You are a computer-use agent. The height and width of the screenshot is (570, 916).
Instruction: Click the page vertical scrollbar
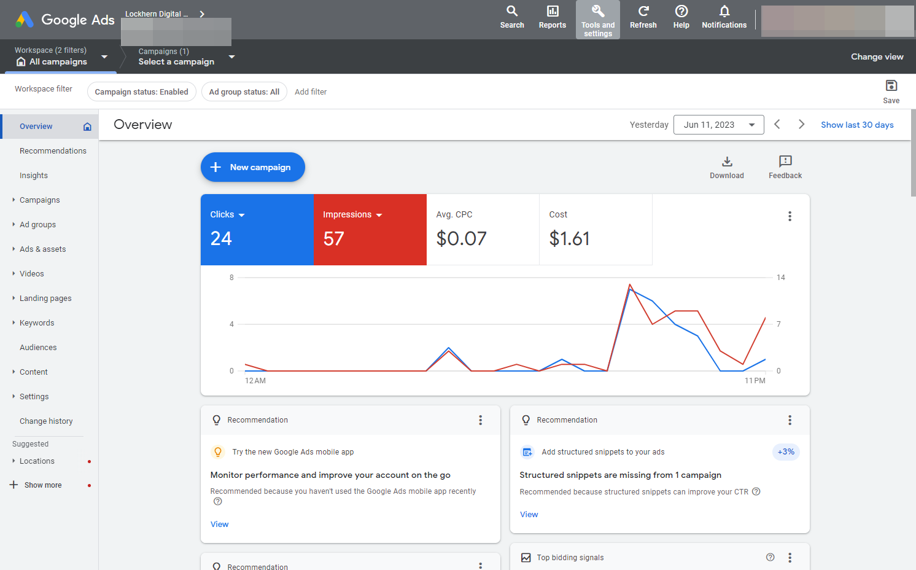pyautogui.click(x=913, y=154)
